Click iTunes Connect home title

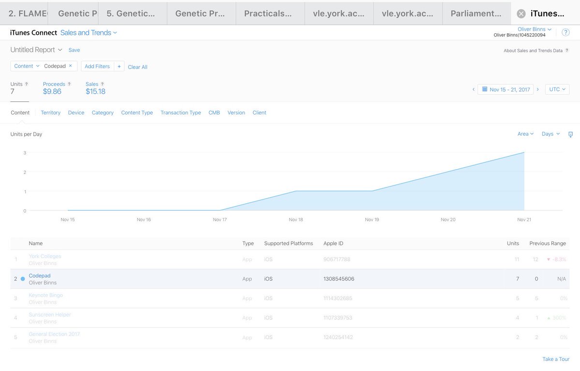pyautogui.click(x=33, y=32)
